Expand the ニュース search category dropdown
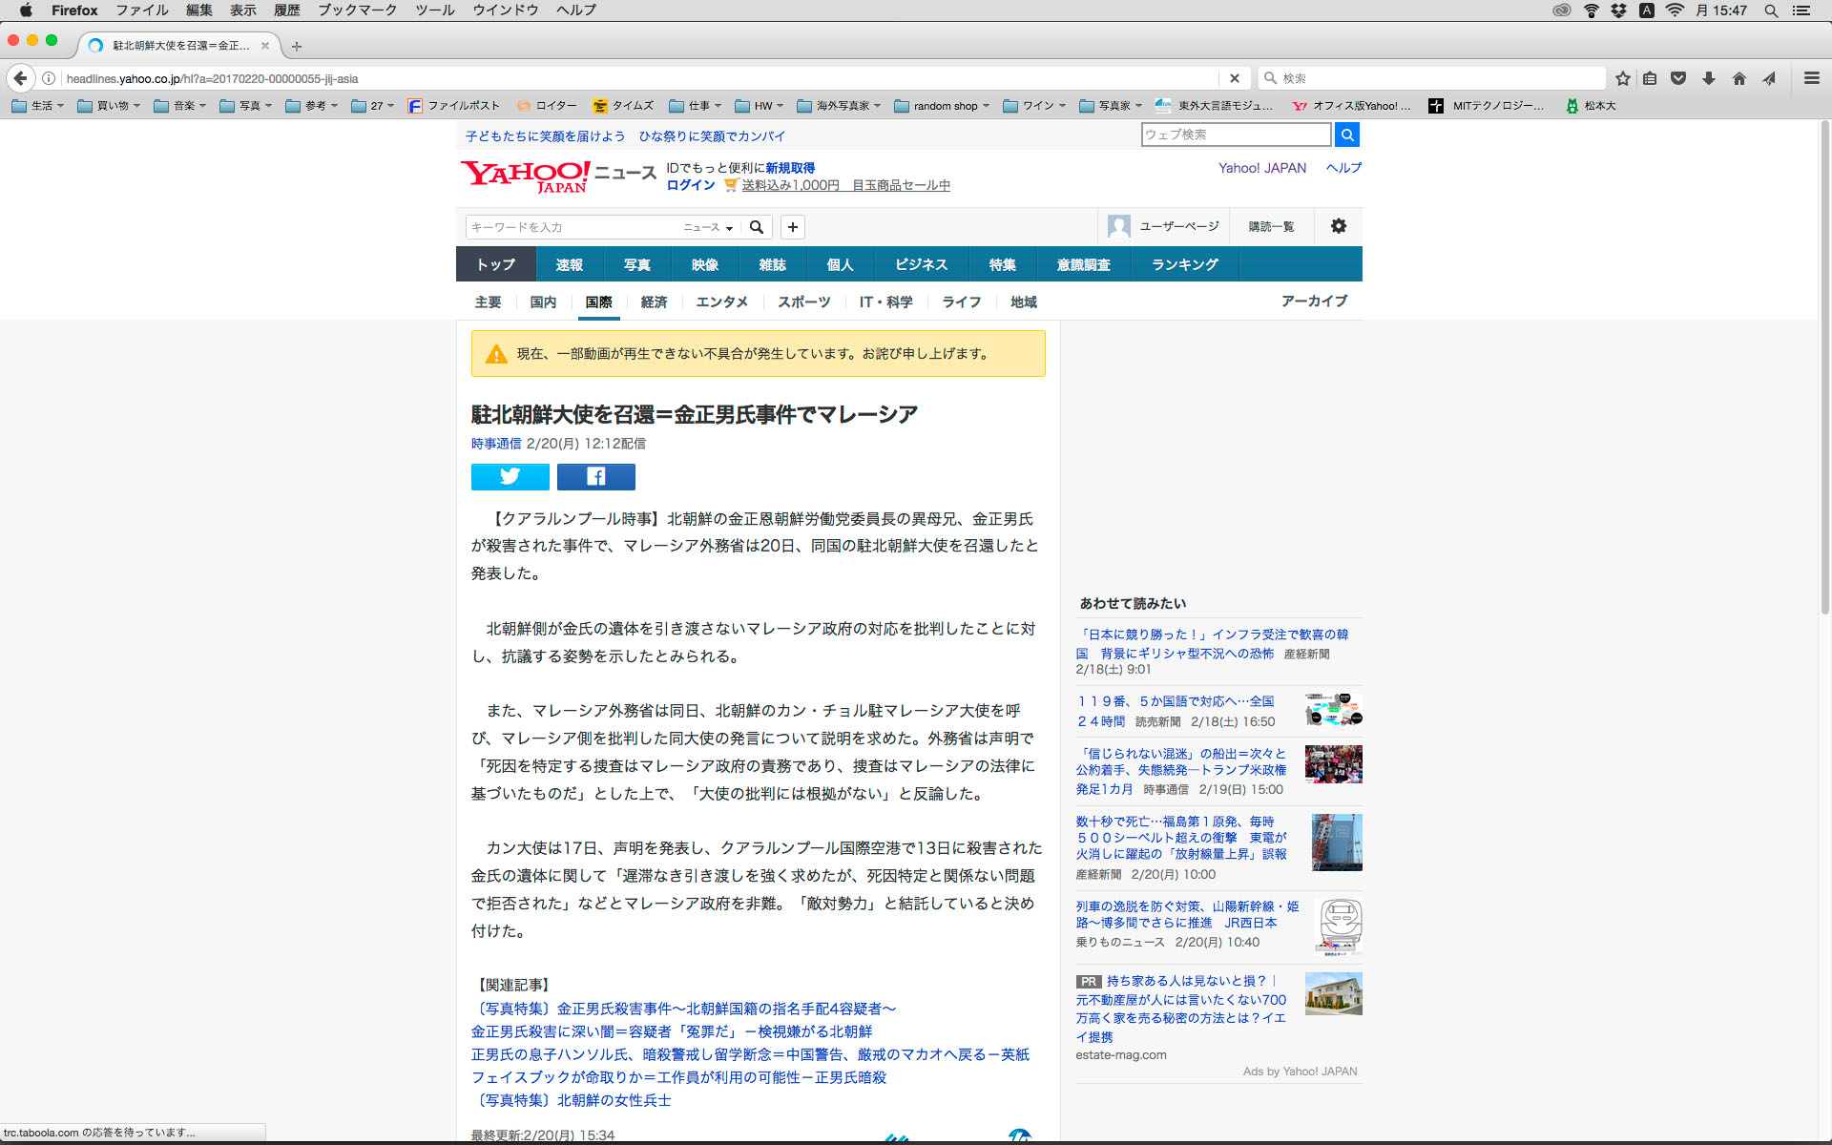The height and width of the screenshot is (1145, 1832). tap(708, 227)
